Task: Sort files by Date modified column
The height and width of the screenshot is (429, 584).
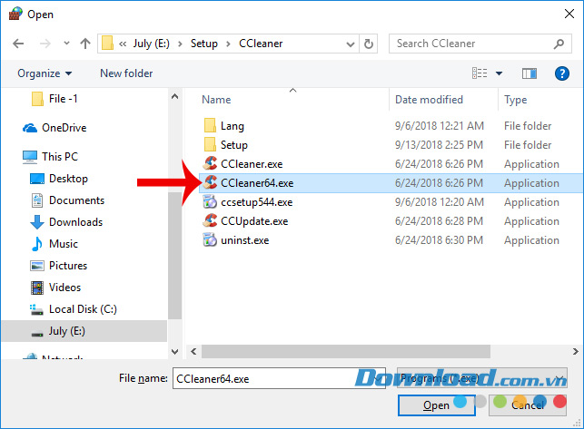Action: (x=429, y=100)
